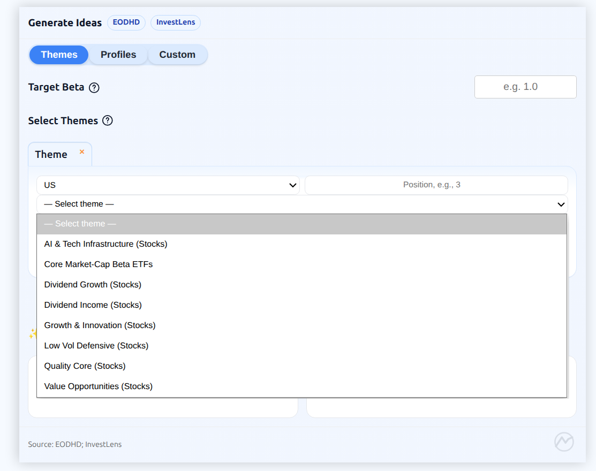Open the Custom tab

click(x=177, y=55)
